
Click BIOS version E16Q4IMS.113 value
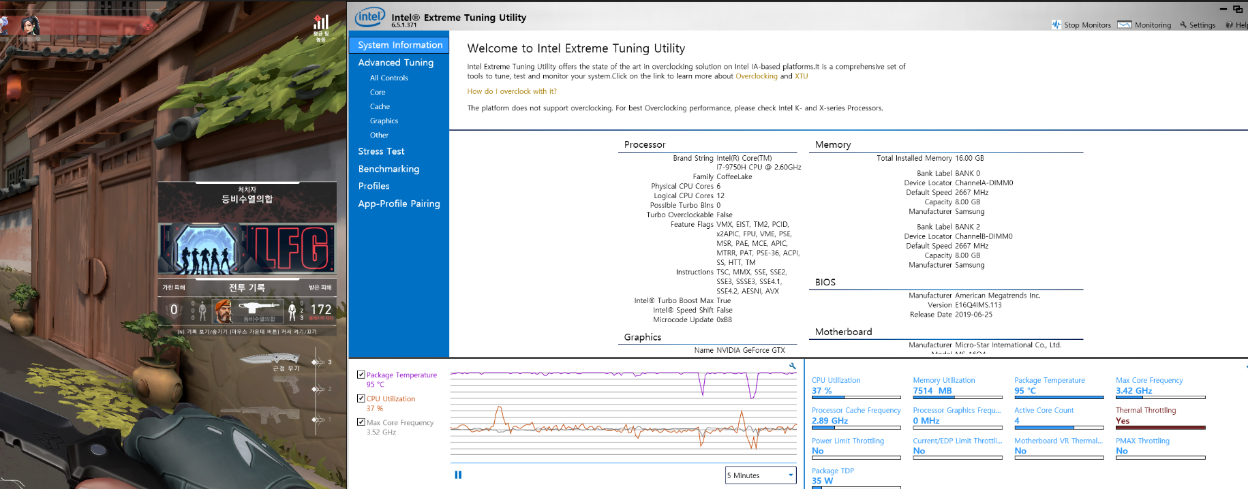click(978, 305)
